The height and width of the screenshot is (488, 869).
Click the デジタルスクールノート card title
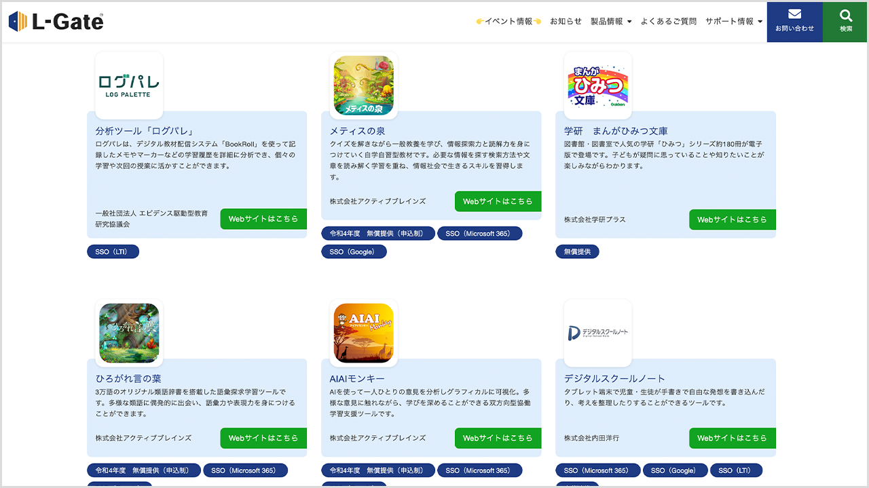point(614,378)
